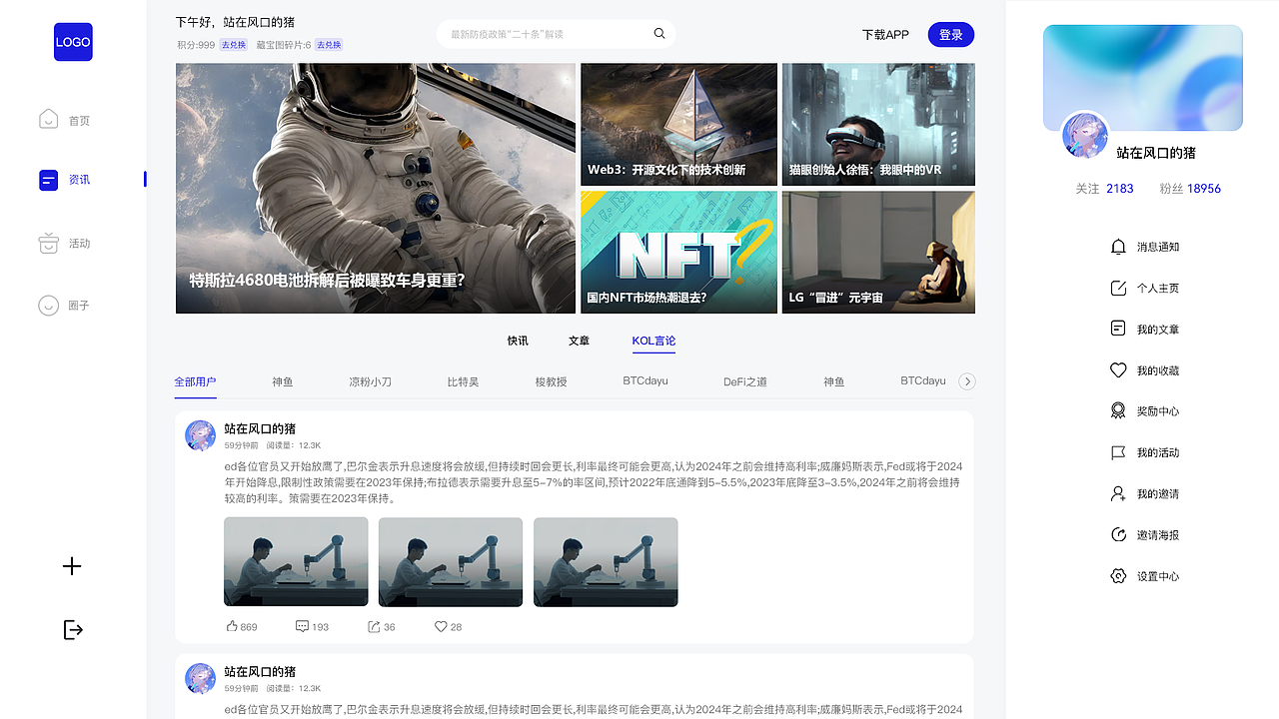Switch to 快讯 tab
The width and height of the screenshot is (1279, 719).
[x=518, y=341]
